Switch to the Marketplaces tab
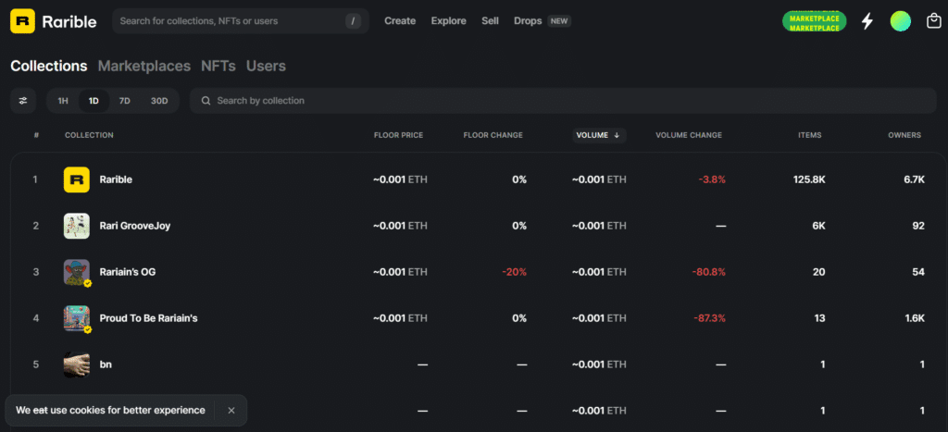 click(144, 66)
